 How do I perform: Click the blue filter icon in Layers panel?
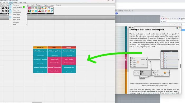(x=179, y=19)
